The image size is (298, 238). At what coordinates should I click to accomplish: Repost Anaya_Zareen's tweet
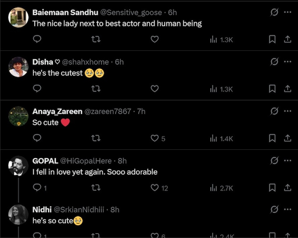pyautogui.click(x=96, y=138)
